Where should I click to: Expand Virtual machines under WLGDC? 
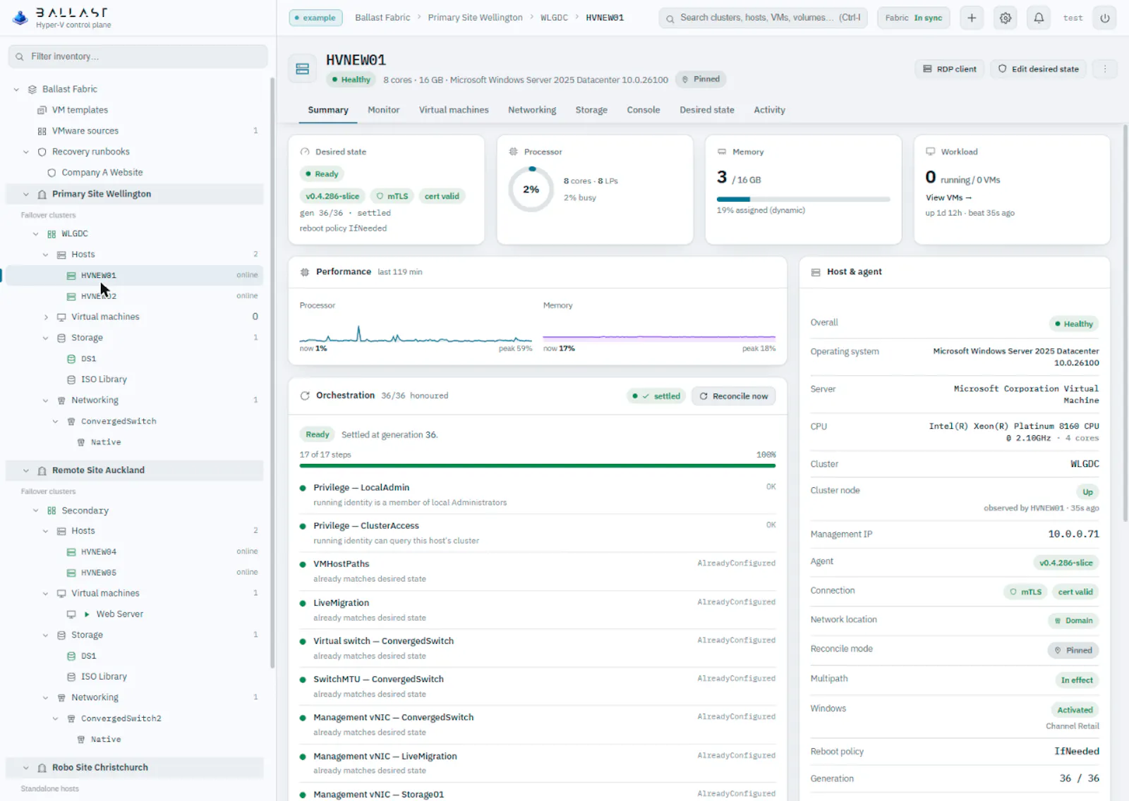click(46, 317)
